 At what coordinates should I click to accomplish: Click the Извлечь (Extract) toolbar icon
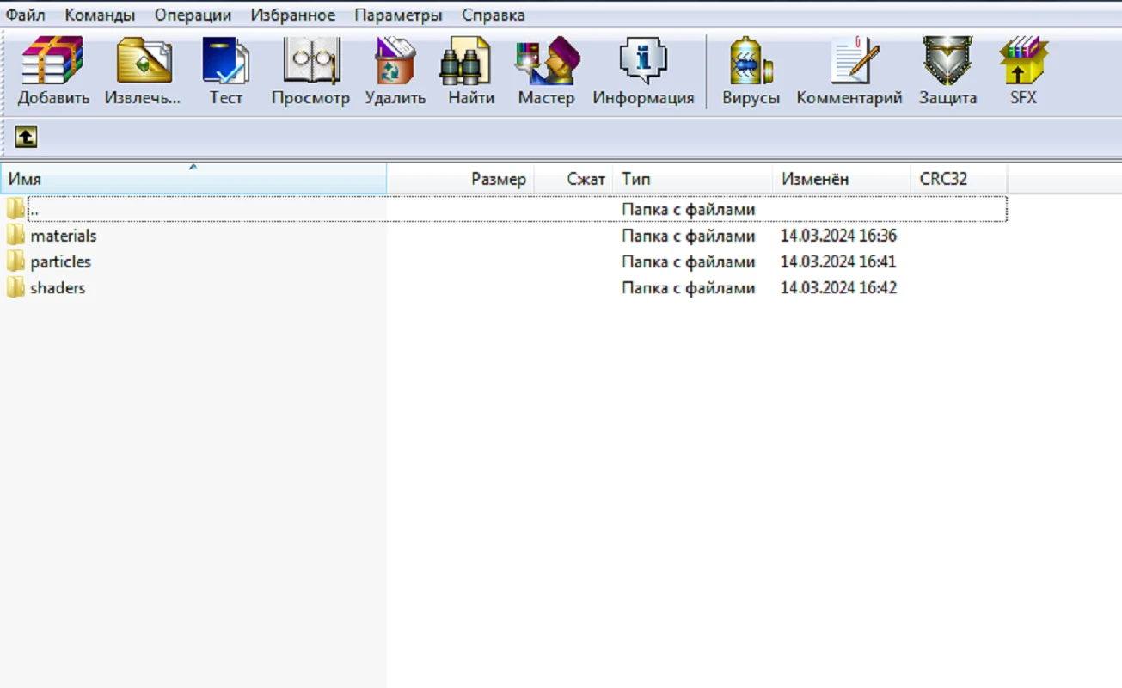pos(144,60)
